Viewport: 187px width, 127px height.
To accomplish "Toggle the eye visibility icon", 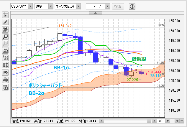I will [x=5, y=72].
